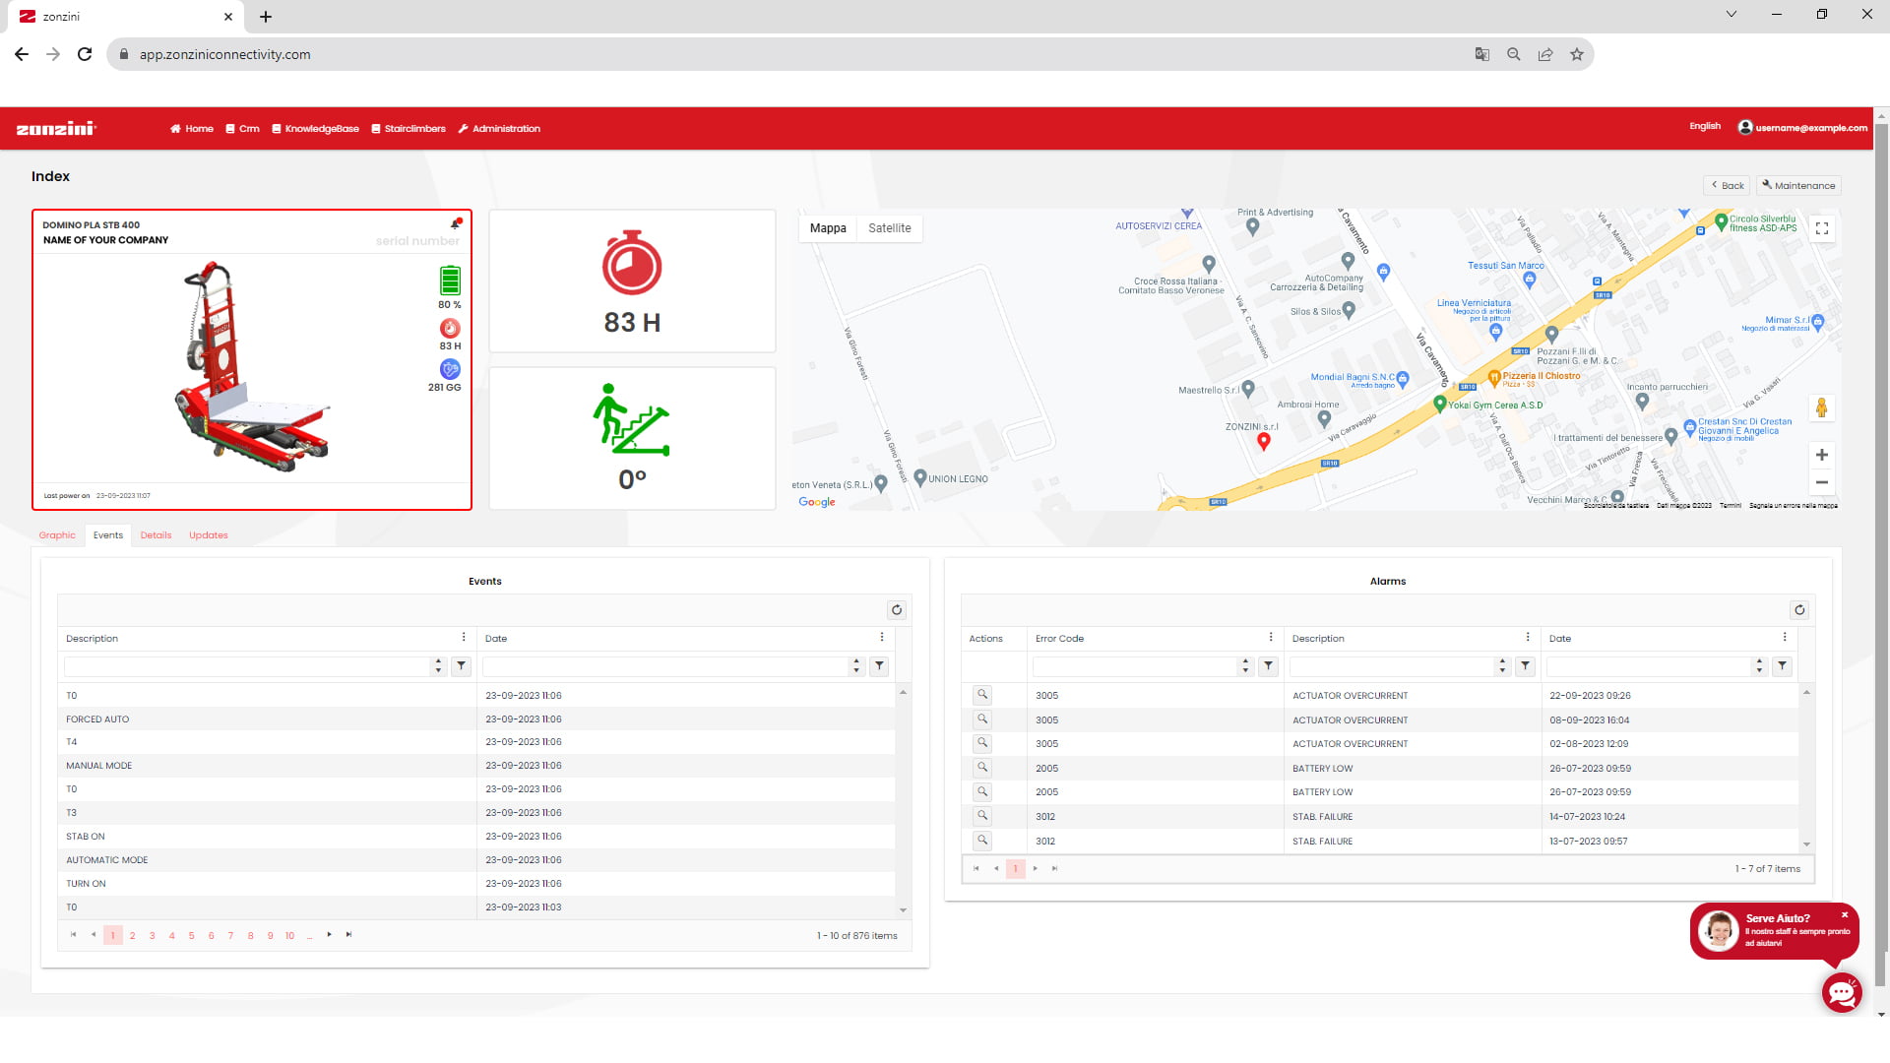Zoom in on the map
1890x1063 pixels.
pos(1822,455)
